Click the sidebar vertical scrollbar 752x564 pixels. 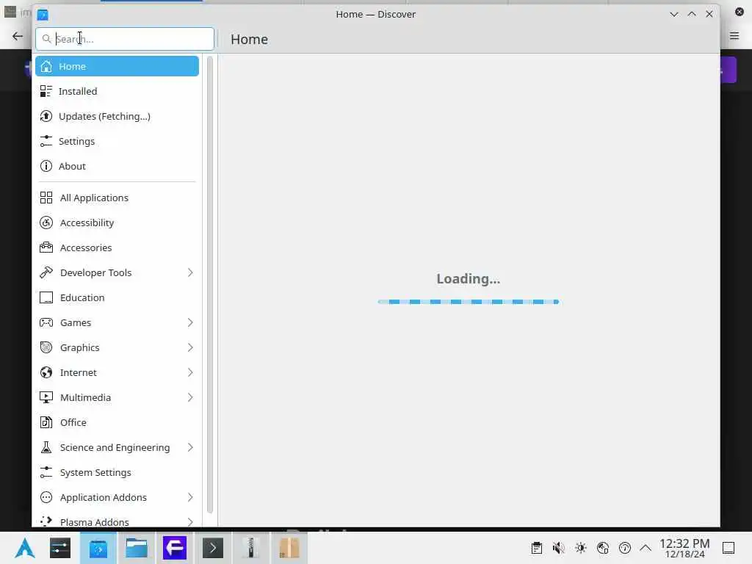(x=209, y=285)
